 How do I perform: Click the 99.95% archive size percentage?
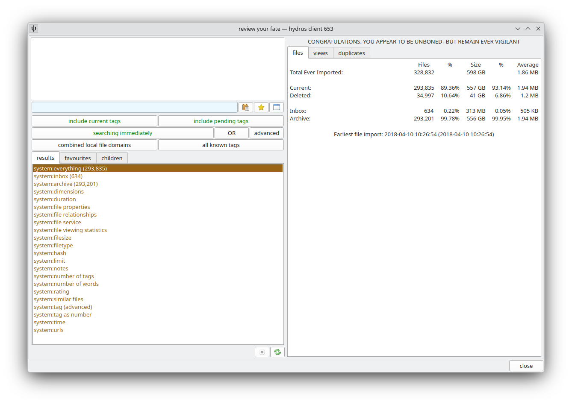tap(501, 118)
